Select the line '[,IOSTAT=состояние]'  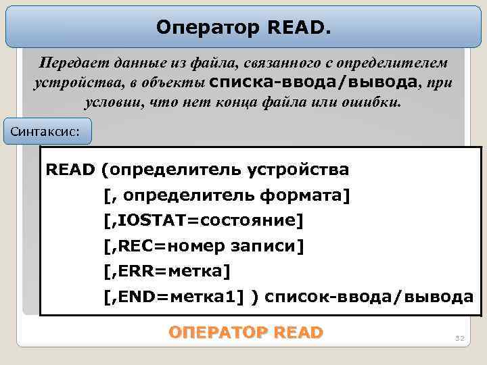click(x=204, y=220)
